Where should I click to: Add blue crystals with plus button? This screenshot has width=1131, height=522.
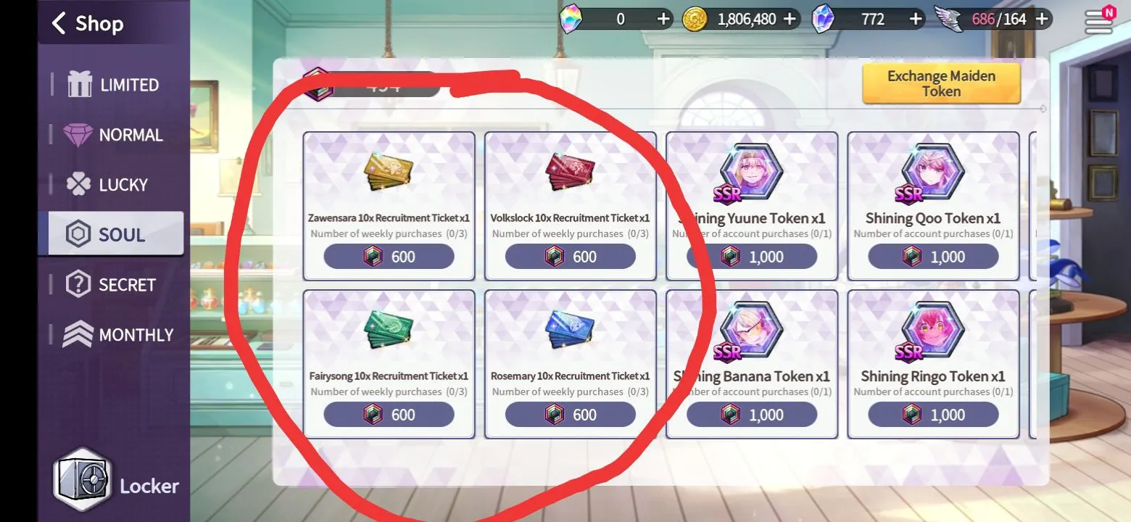916,19
